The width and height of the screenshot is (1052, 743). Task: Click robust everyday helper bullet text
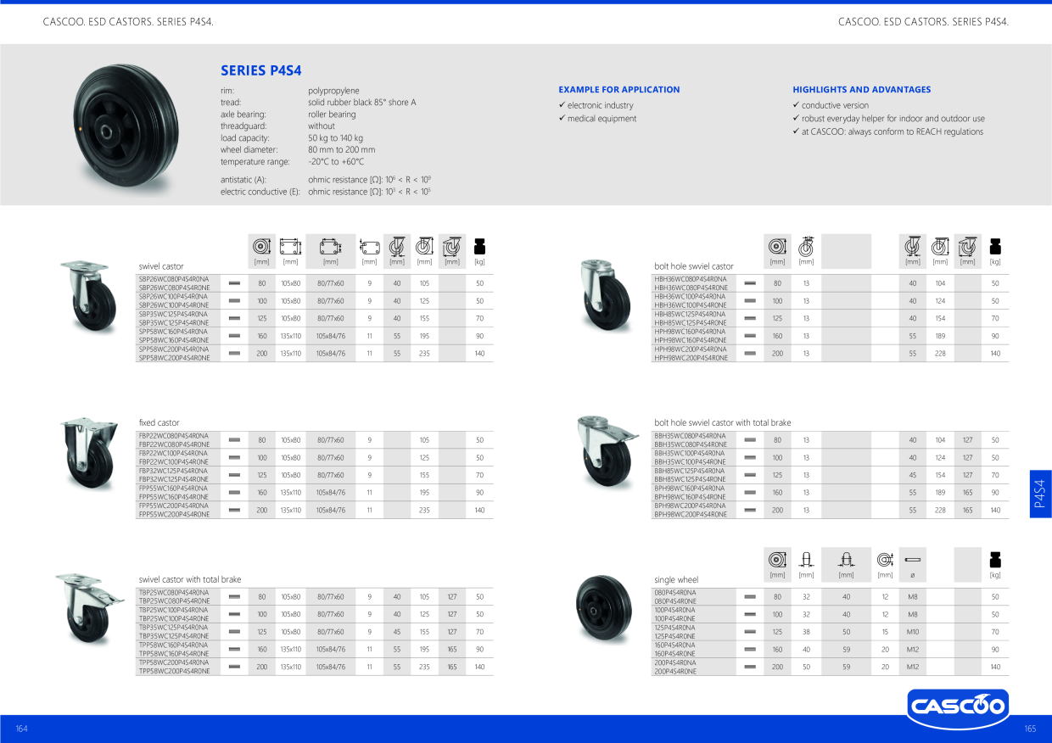point(893,119)
